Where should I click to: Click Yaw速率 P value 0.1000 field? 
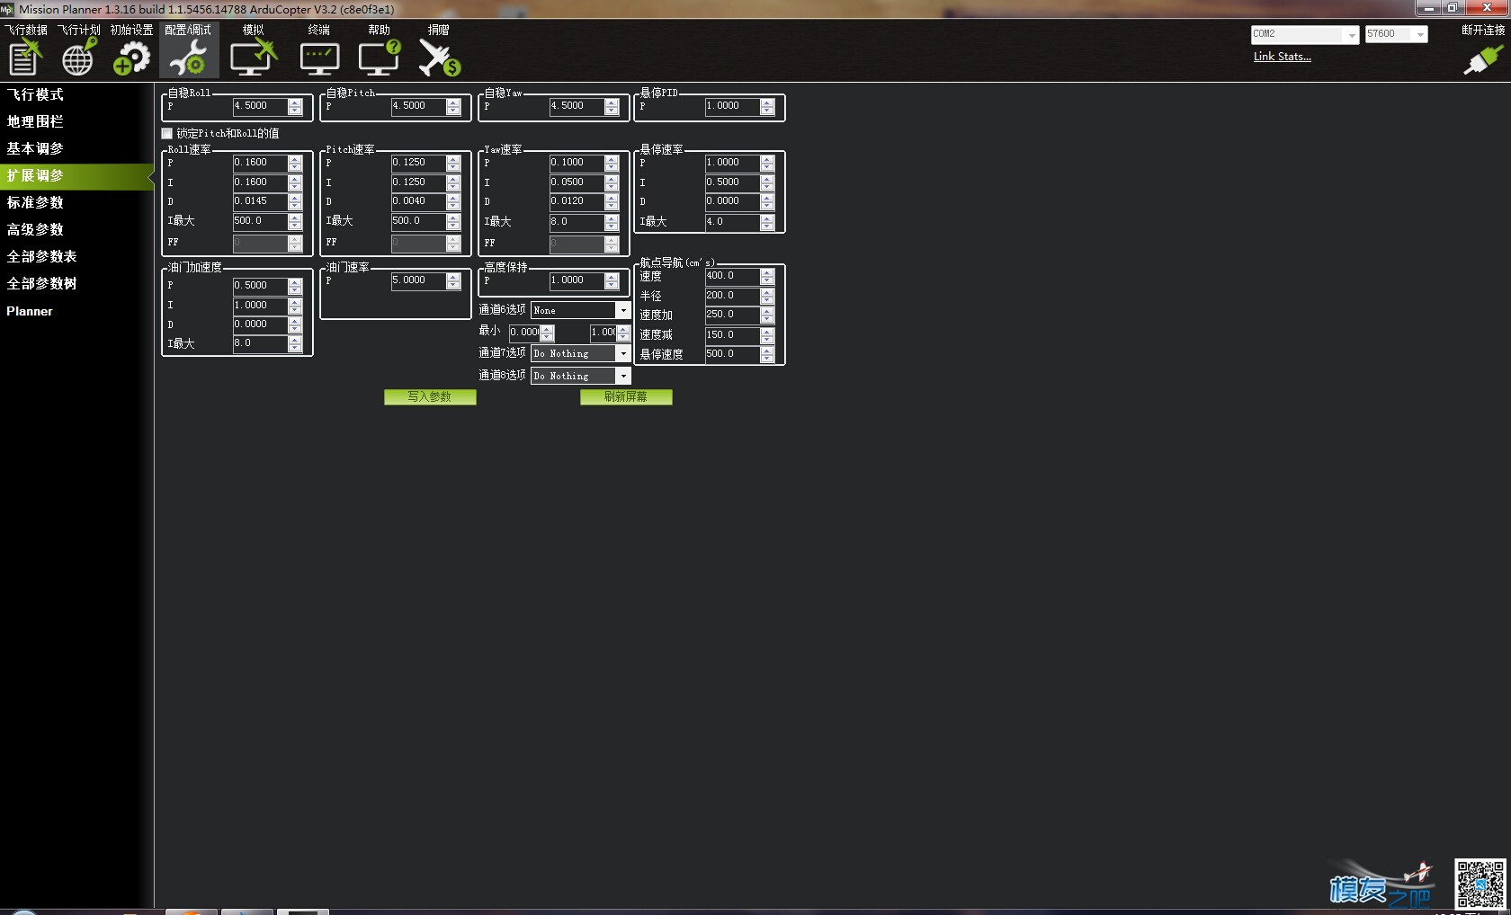[x=577, y=163]
